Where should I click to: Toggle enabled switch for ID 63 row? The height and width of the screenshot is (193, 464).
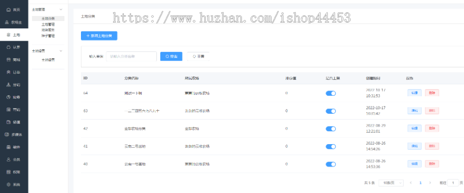330,111
